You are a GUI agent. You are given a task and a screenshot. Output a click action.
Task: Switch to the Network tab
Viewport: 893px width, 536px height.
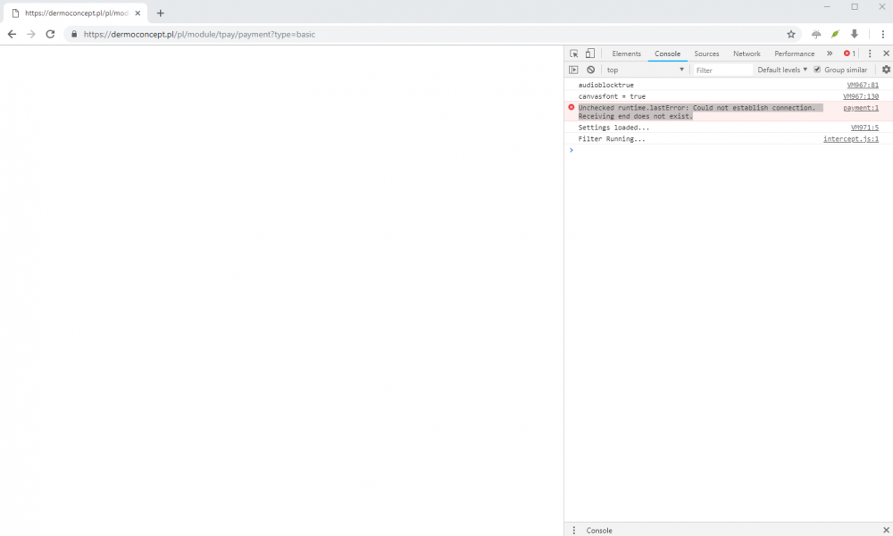(x=747, y=53)
